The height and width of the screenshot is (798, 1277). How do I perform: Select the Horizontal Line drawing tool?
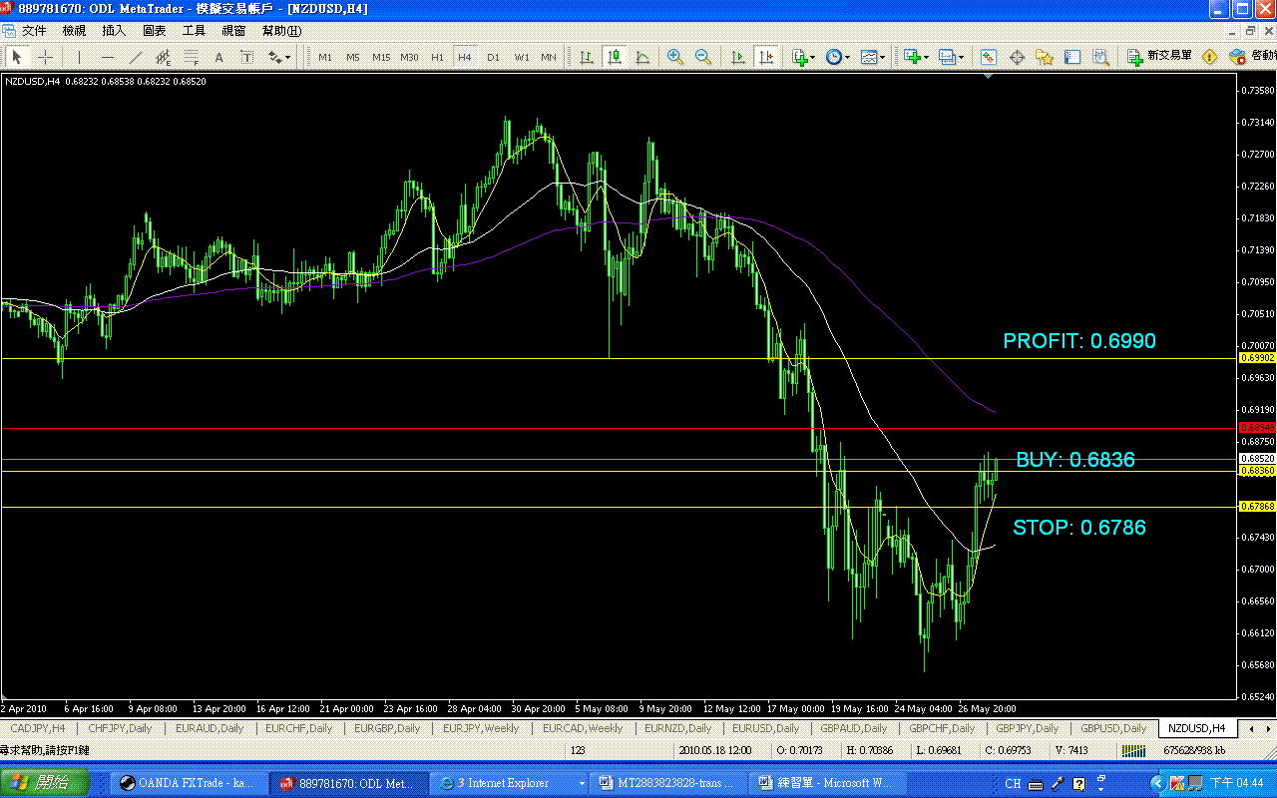point(107,57)
